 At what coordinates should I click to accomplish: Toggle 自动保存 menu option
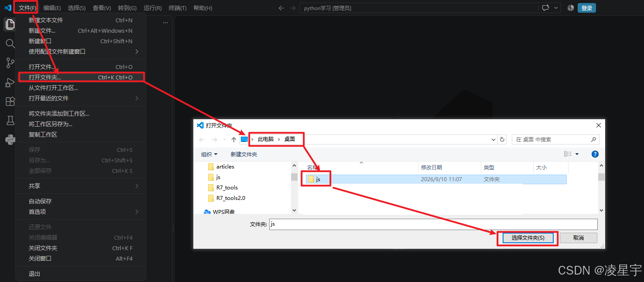click(81, 201)
